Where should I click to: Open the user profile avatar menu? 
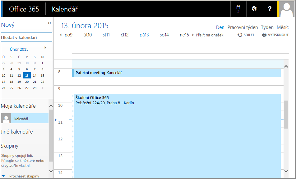click(287, 9)
